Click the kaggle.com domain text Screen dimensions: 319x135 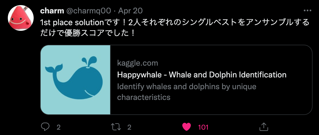[x=138, y=63]
